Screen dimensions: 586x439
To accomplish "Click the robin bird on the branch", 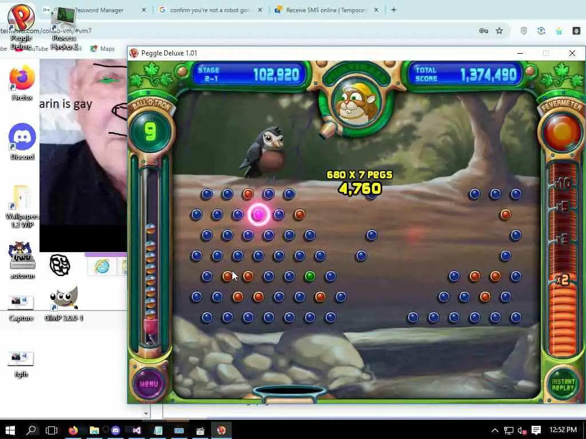I will click(264, 153).
